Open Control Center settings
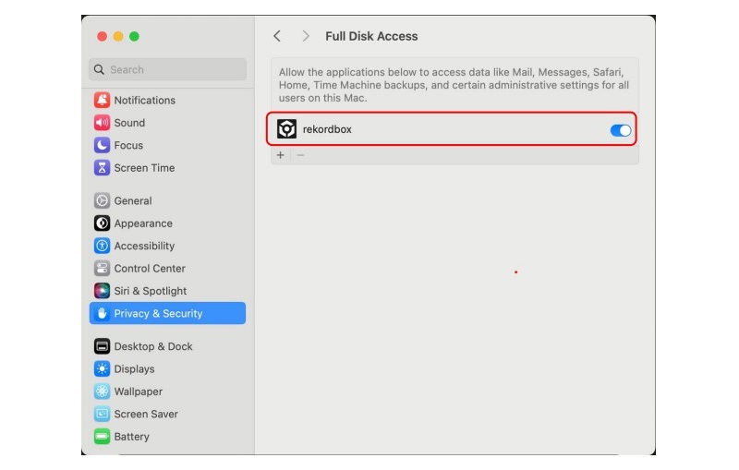Screen dimensions: 739x470 149,269
